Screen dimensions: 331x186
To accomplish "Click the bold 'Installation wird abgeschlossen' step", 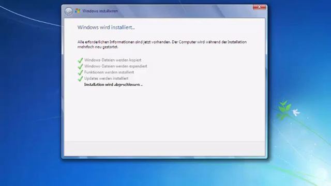I will pyautogui.click(x=113, y=85).
